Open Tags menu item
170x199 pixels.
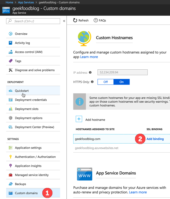(x=33, y=61)
